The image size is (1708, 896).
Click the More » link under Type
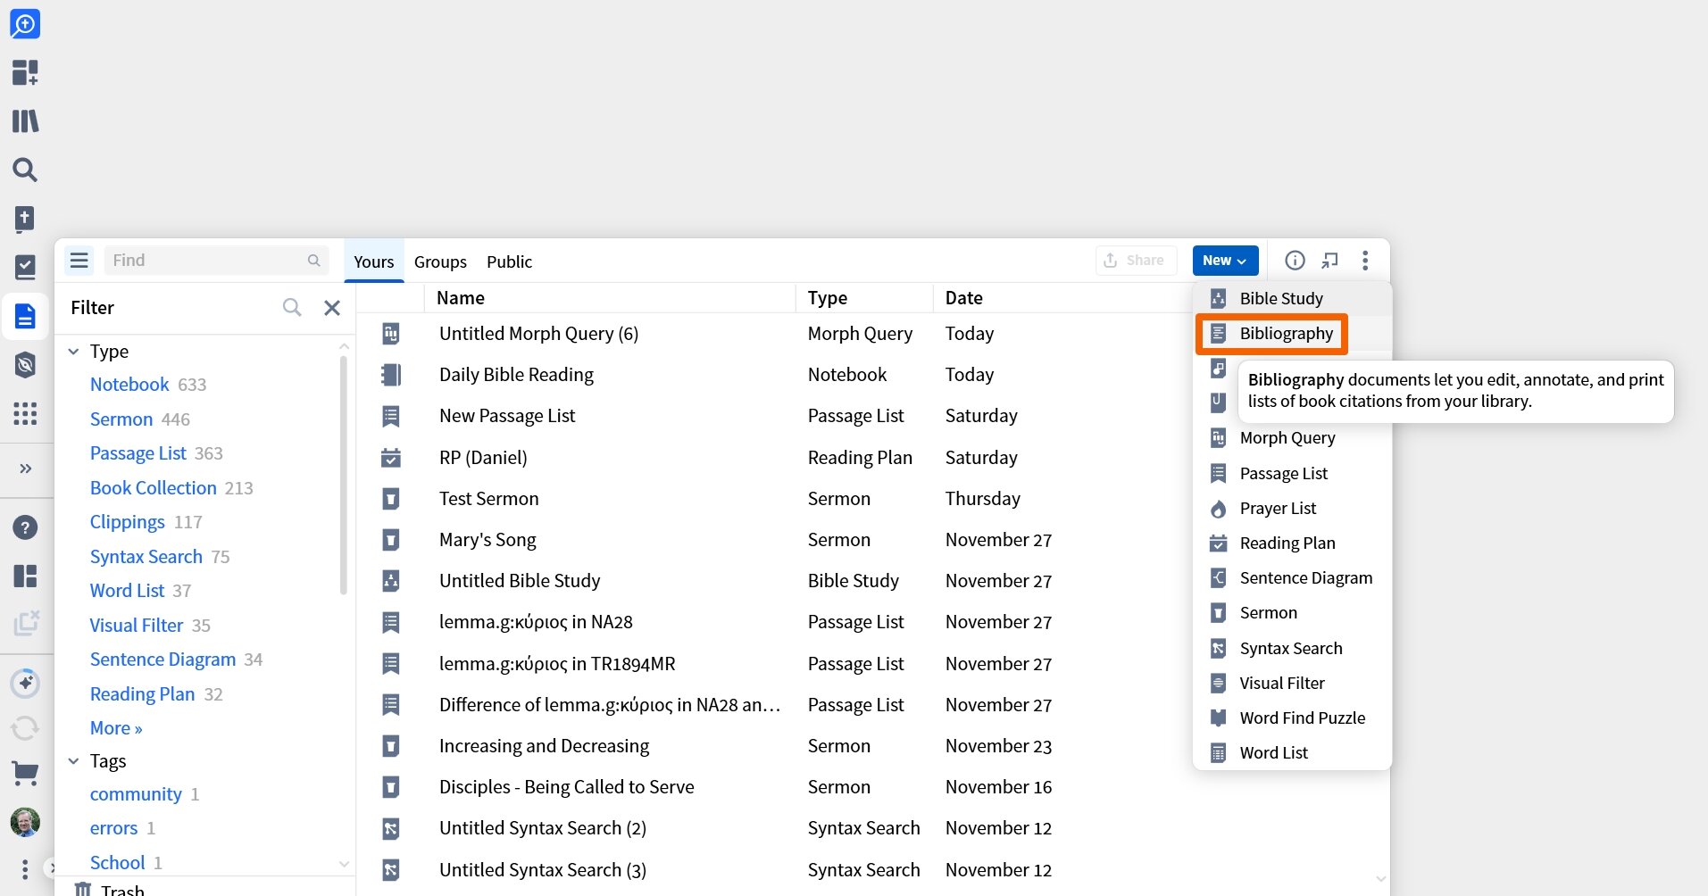[116, 728]
